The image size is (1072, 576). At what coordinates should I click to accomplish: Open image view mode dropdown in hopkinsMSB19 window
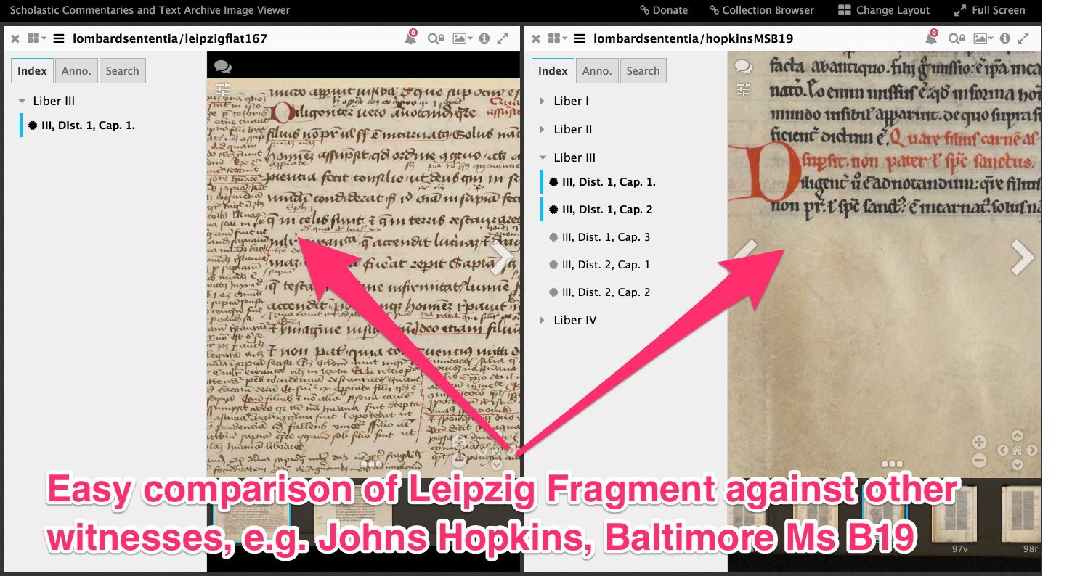click(983, 38)
